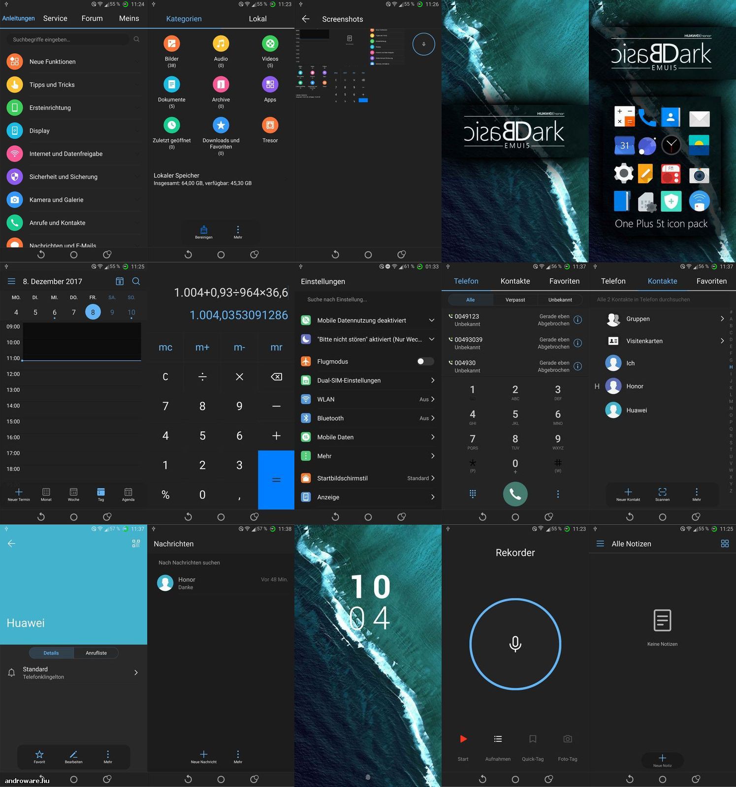
Task: Tap Bereinigen in the file manager
Action: point(203,232)
